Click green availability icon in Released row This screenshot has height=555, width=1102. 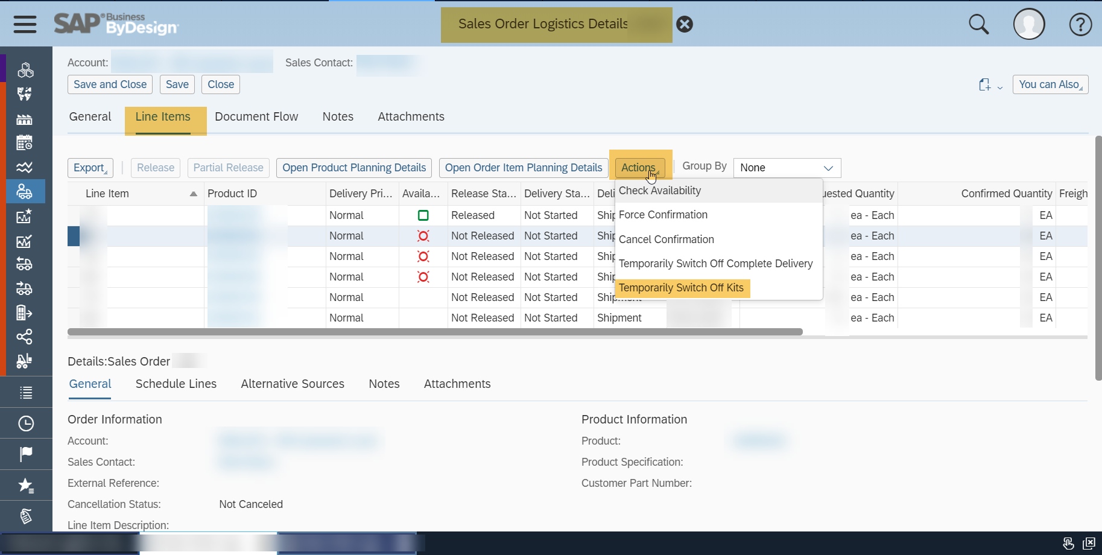(x=423, y=215)
